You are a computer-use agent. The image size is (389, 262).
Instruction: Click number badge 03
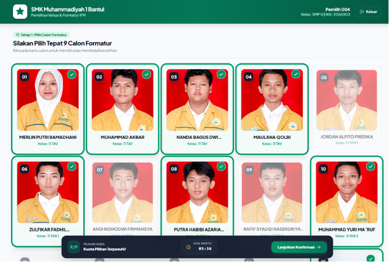[174, 77]
